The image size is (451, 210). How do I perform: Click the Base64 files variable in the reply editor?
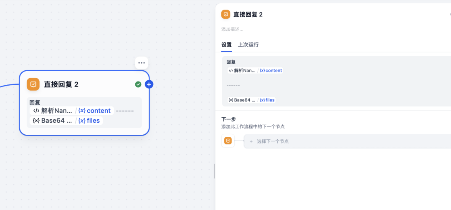point(251,100)
